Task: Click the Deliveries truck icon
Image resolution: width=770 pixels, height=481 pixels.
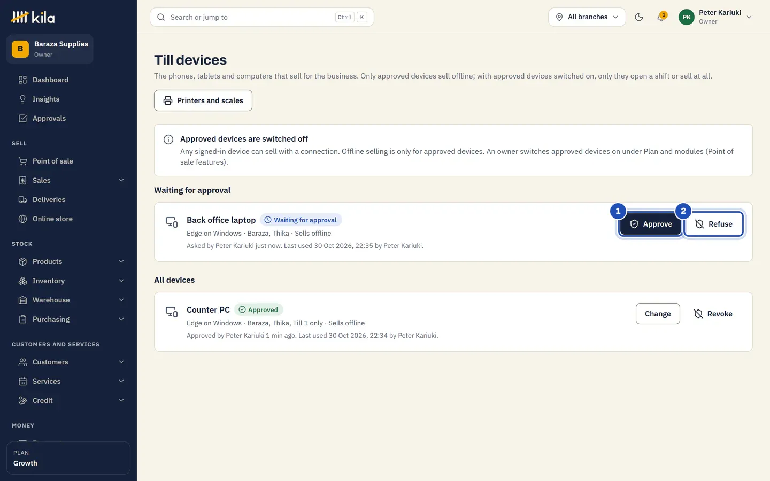Action: tap(22, 200)
